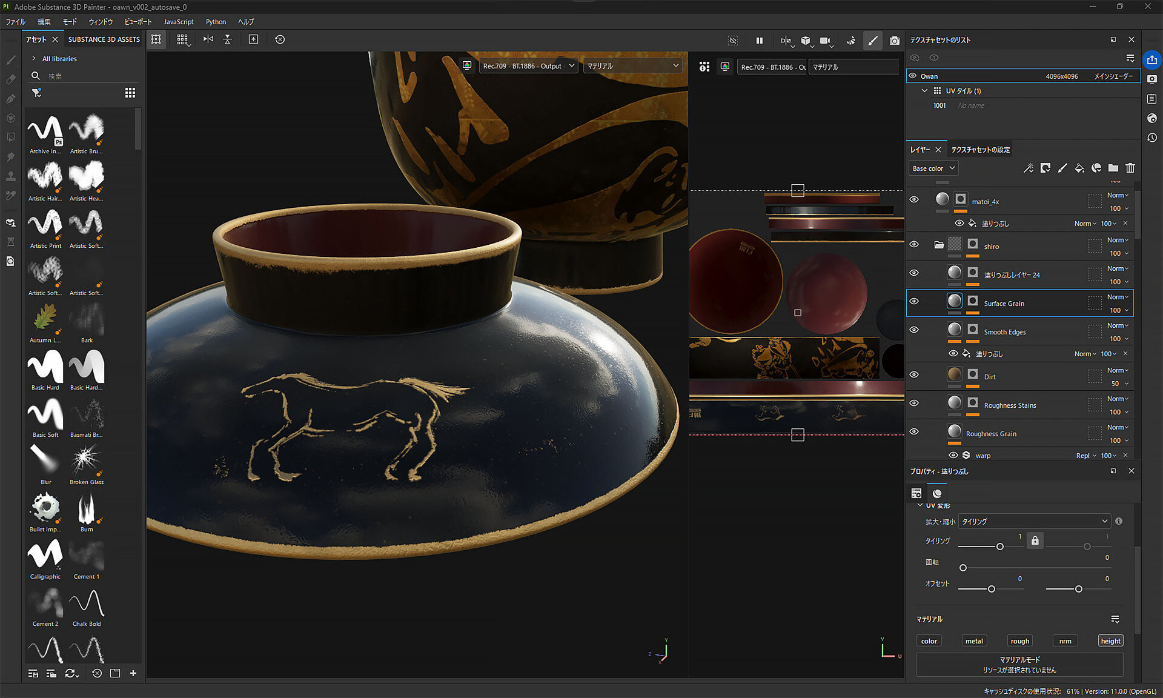Click the rough material channel button

click(x=1019, y=641)
